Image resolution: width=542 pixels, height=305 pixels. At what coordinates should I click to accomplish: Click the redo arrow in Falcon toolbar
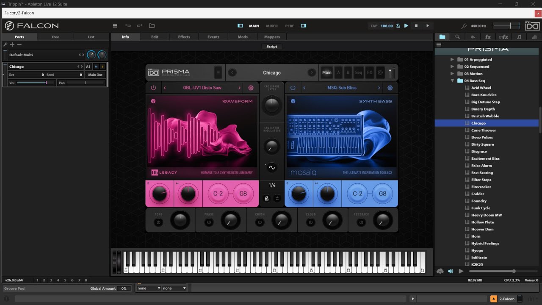[x=140, y=26]
